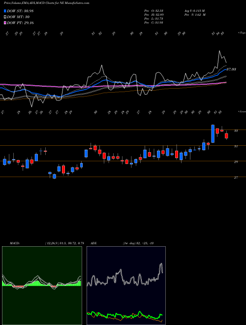Click the 'Pre V: 1.62 M' value

195,15
